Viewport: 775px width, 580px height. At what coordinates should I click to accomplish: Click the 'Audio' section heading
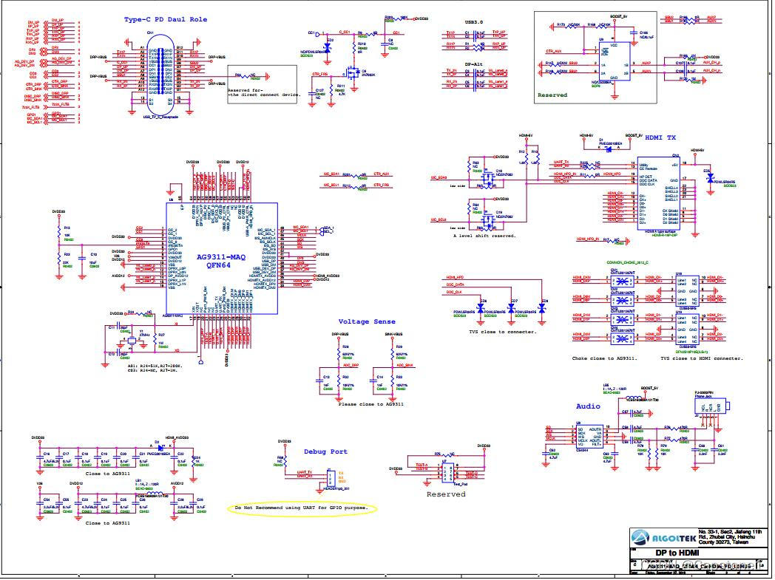click(588, 406)
